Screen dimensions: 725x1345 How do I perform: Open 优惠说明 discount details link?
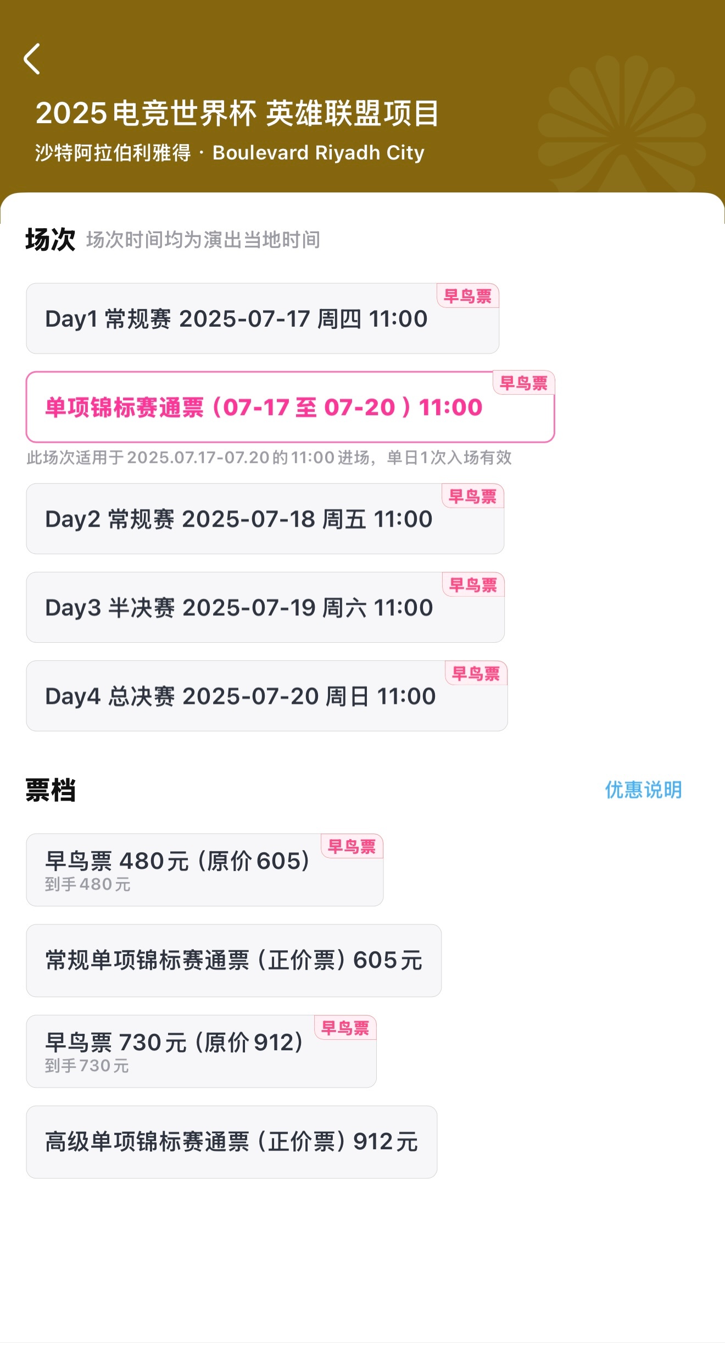click(643, 790)
